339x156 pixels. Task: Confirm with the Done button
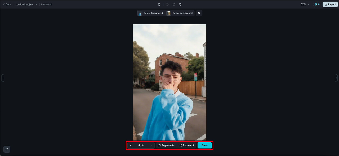(x=205, y=145)
